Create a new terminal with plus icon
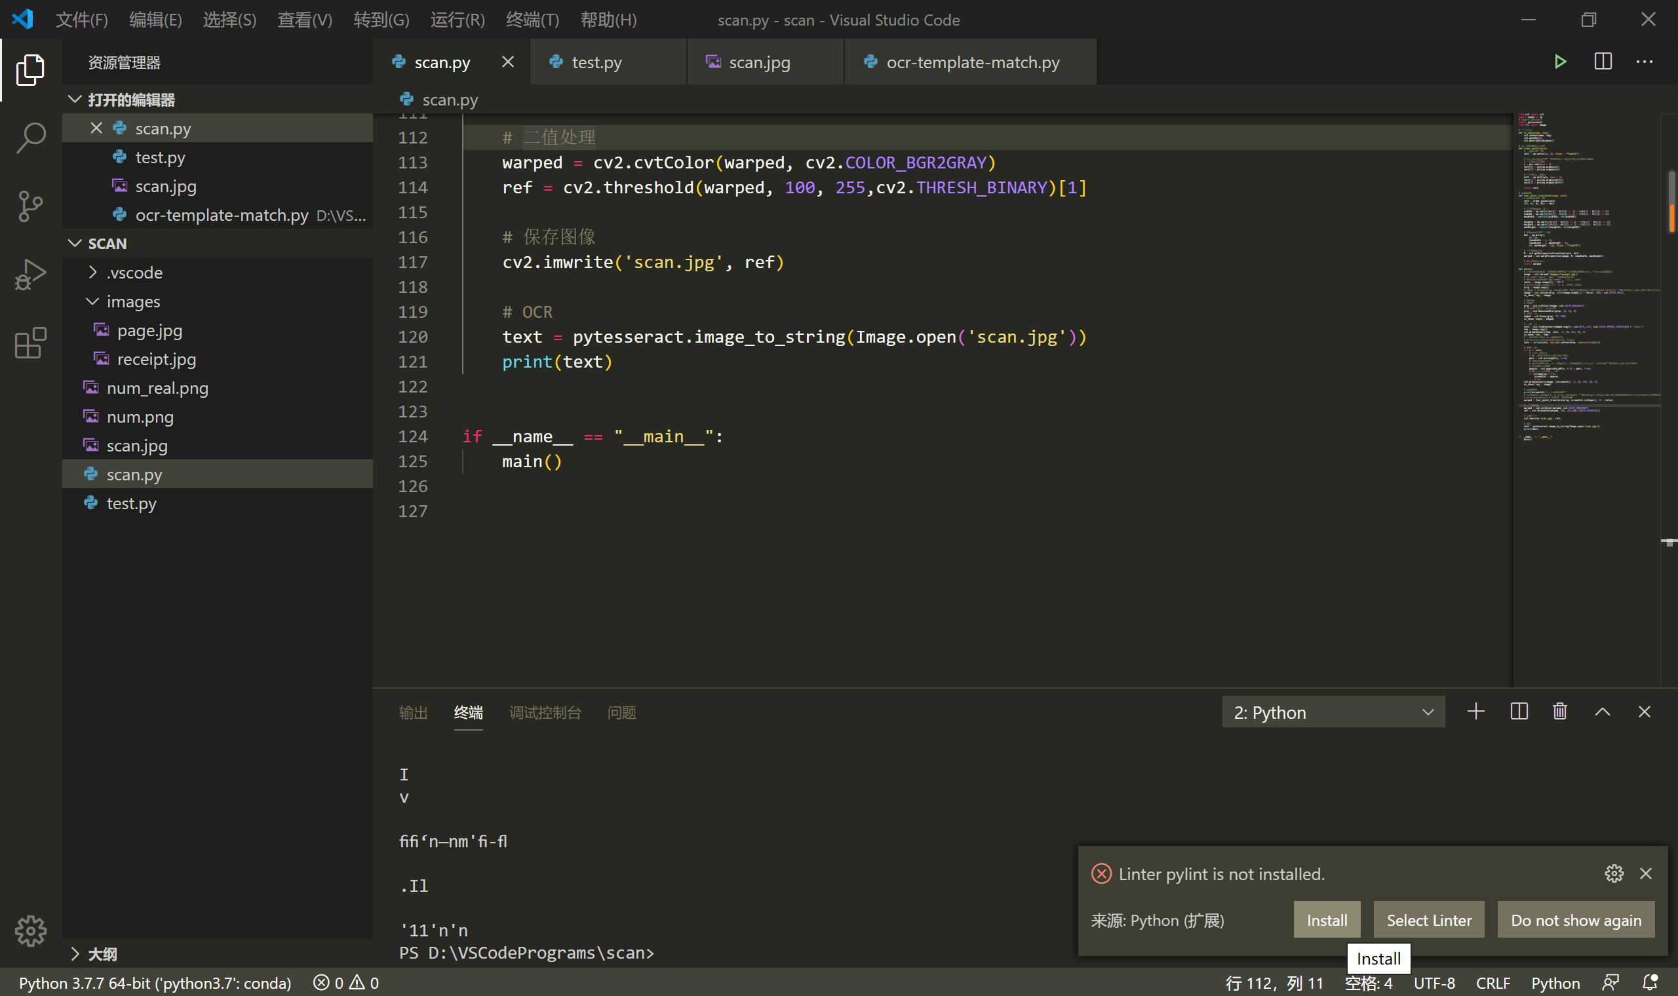The image size is (1678, 996). [1476, 712]
